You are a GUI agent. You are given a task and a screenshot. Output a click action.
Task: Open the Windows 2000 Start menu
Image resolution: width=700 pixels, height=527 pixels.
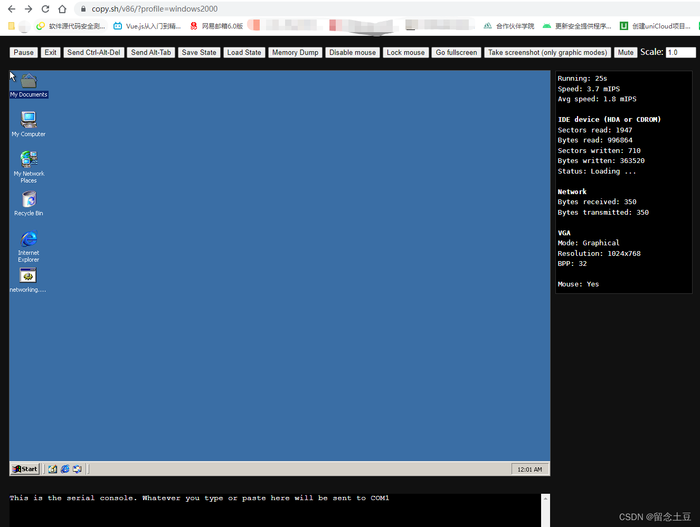(25, 469)
